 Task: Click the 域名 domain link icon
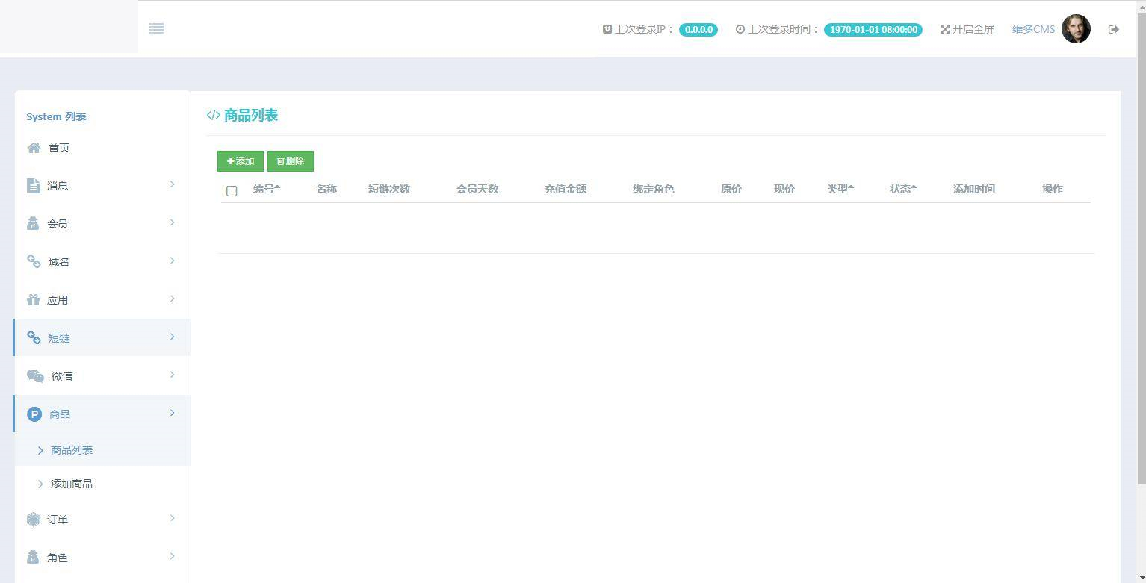(34, 261)
